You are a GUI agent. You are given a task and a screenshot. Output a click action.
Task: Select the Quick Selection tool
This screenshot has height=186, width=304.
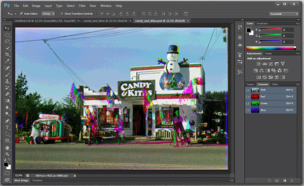click(x=7, y=48)
